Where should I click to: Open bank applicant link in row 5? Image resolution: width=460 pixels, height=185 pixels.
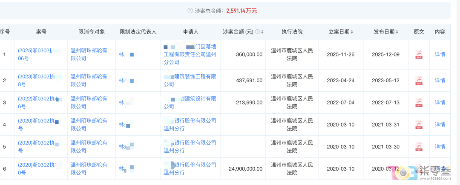point(190,147)
